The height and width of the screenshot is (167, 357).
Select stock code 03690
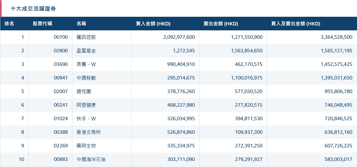click(61, 64)
